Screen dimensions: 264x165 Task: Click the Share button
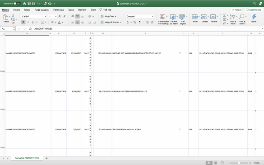tap(236, 10)
